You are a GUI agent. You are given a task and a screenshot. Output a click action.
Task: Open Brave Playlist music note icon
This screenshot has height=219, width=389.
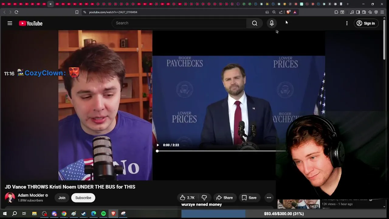352,12
